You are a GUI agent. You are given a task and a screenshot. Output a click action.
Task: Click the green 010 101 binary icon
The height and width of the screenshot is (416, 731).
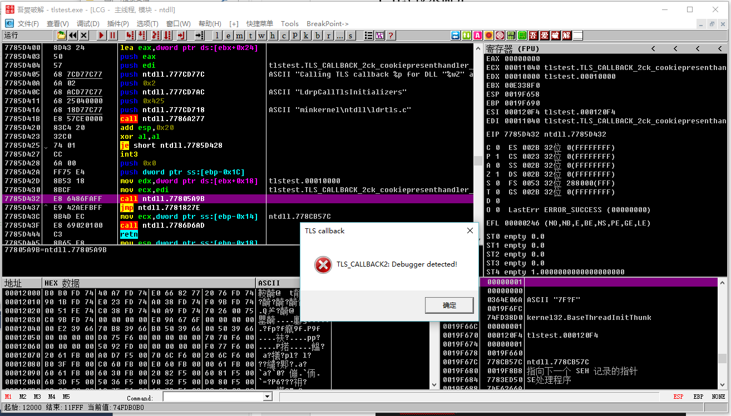pyautogui.click(x=511, y=35)
